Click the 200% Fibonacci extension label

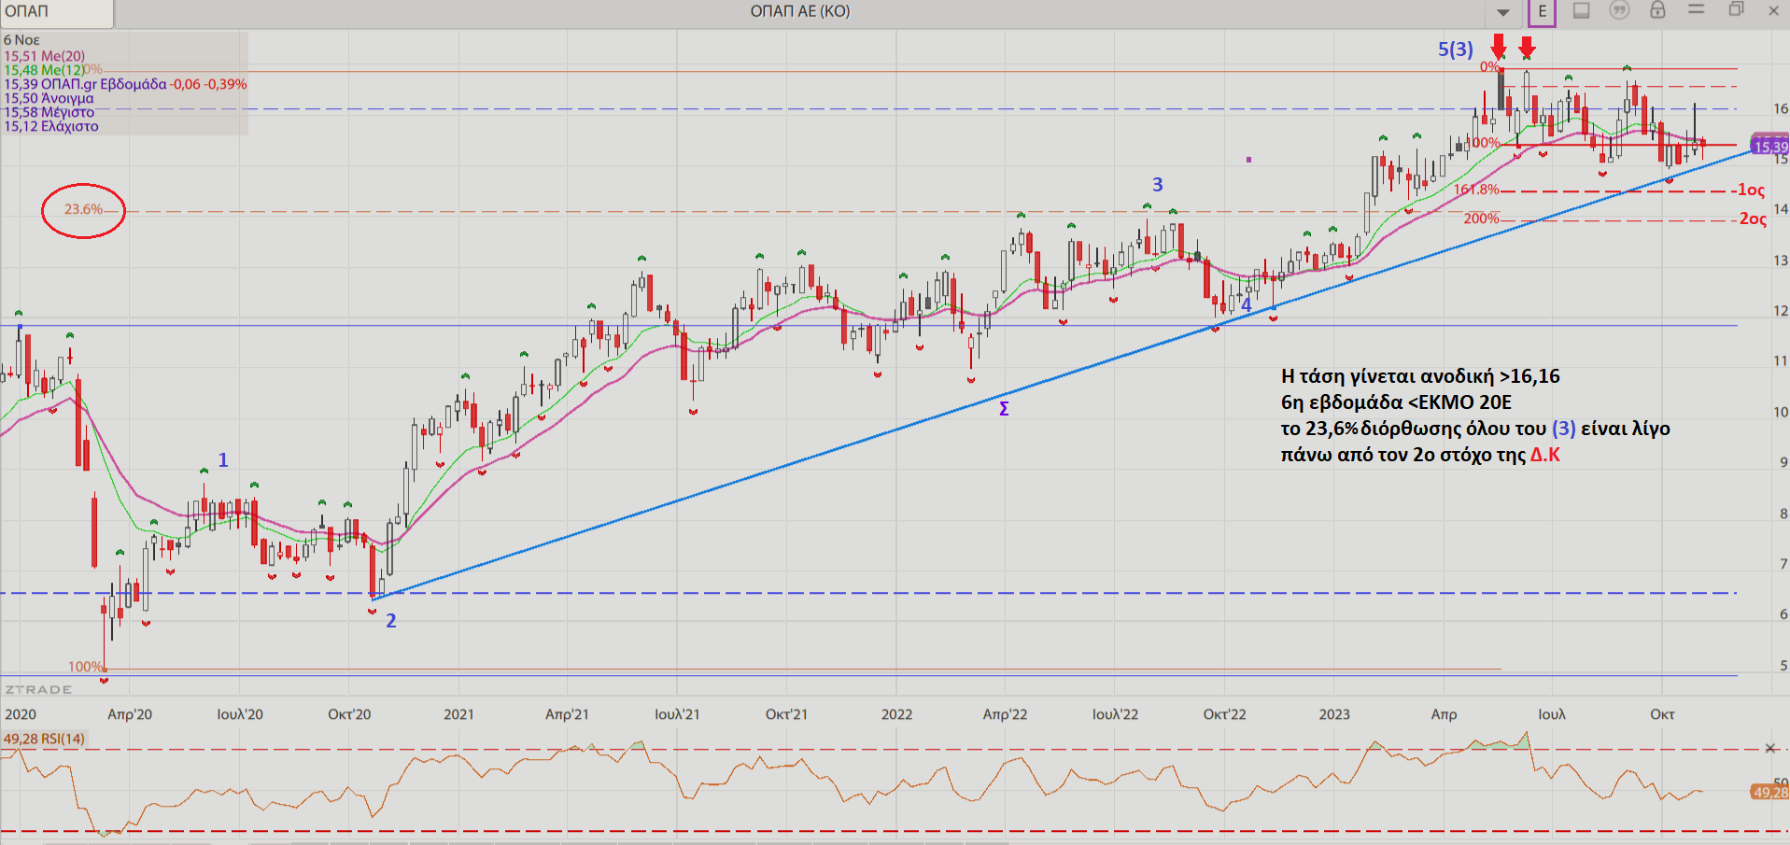[x=1481, y=218]
